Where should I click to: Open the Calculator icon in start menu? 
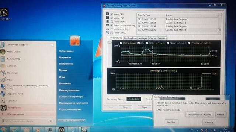[x=3, y=59]
